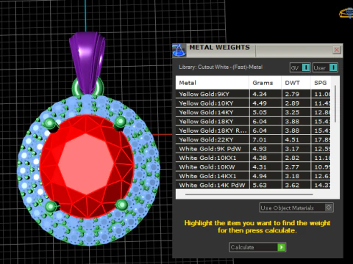Select the White Gold:9K PdW row

pyautogui.click(x=253, y=149)
